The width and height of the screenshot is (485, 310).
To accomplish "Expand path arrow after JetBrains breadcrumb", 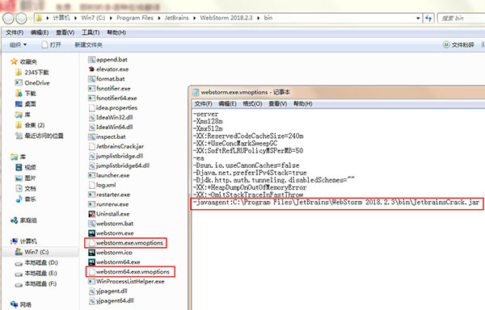I will coord(195,19).
